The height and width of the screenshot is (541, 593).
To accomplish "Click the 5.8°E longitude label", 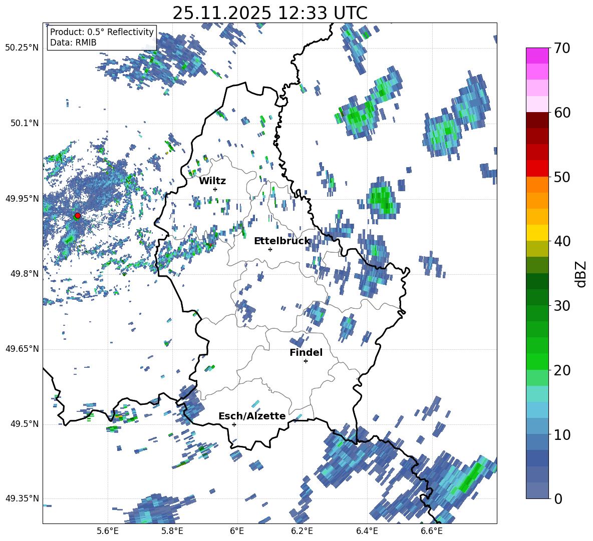I will [172, 531].
